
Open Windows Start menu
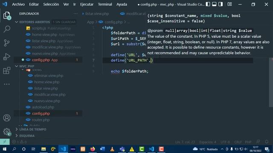tap(5, 149)
